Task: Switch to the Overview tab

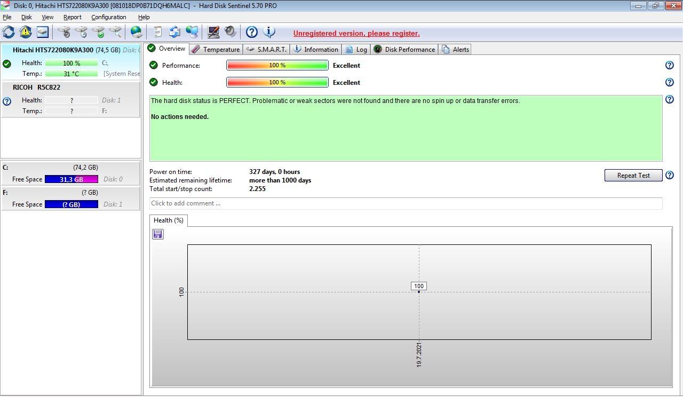Action: point(166,49)
